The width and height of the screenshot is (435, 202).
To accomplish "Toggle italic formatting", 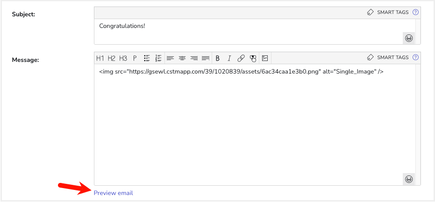I will 229,58.
